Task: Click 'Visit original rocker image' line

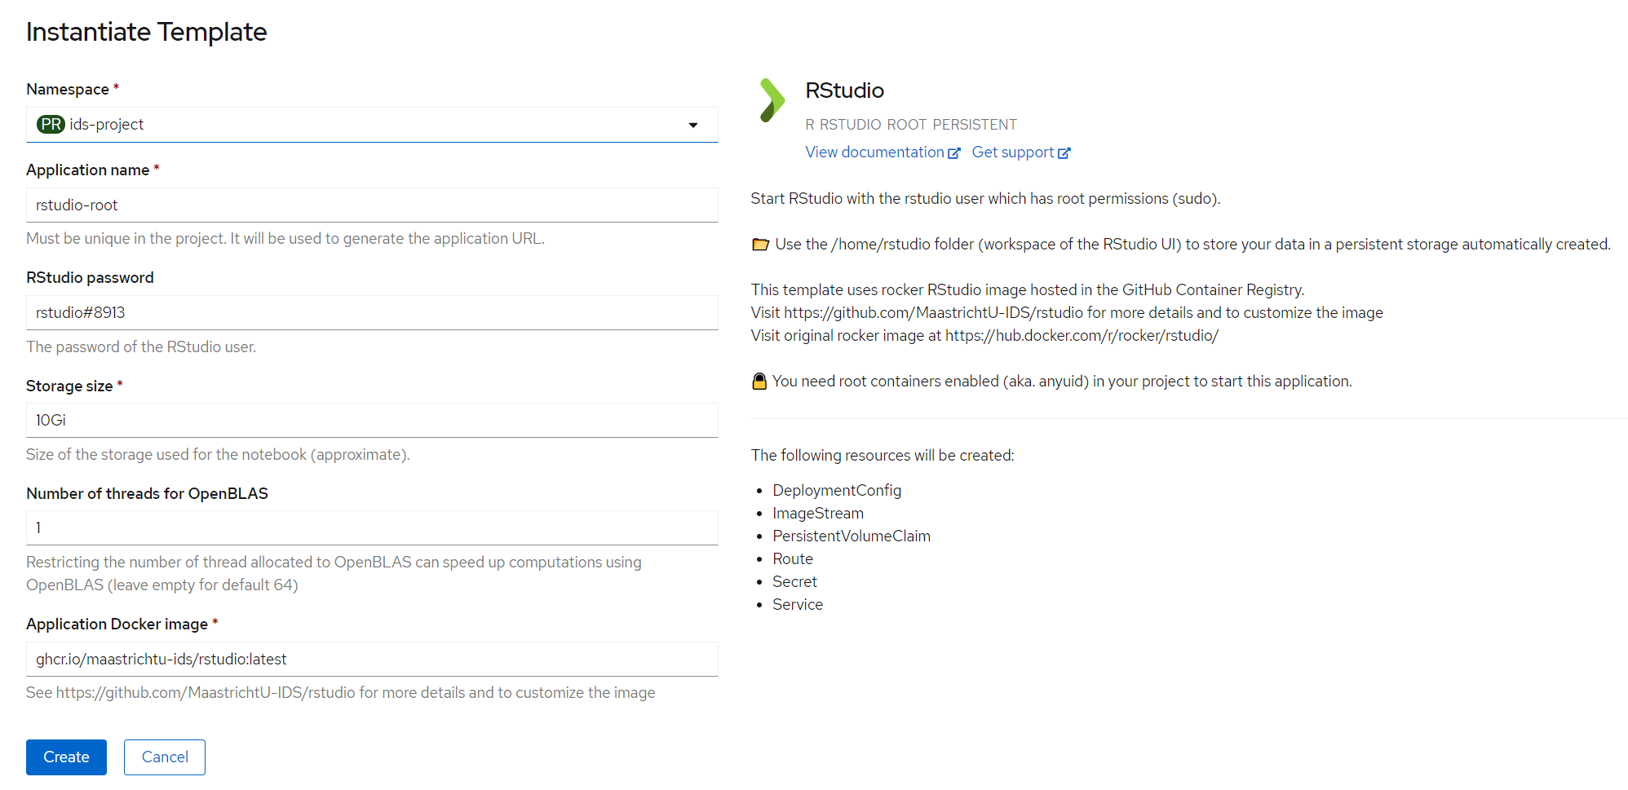Action: (x=984, y=336)
